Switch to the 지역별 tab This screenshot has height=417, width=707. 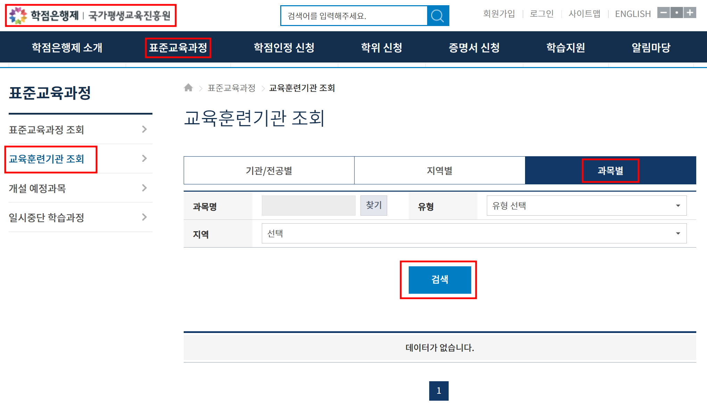coord(439,170)
